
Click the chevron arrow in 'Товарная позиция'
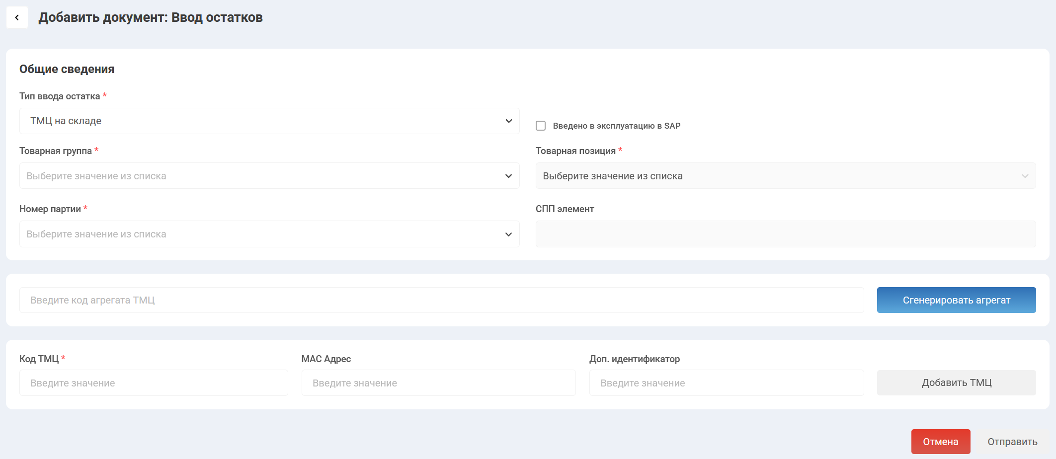pos(1025,176)
